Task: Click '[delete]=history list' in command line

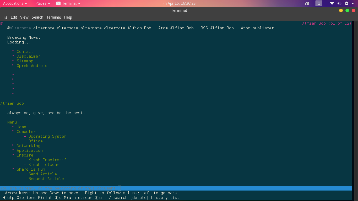Action: pyautogui.click(x=155, y=198)
